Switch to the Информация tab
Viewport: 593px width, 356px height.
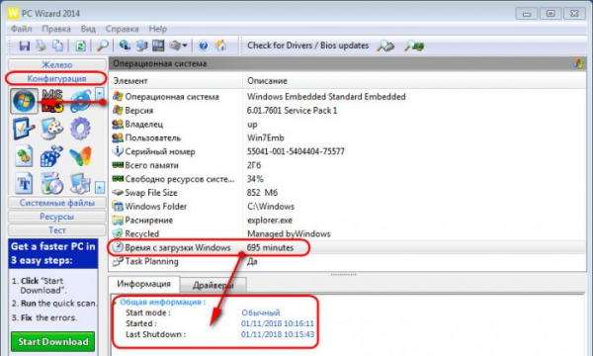pos(143,284)
